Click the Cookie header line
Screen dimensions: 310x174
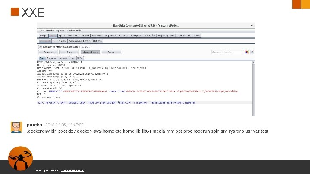pos(137,91)
